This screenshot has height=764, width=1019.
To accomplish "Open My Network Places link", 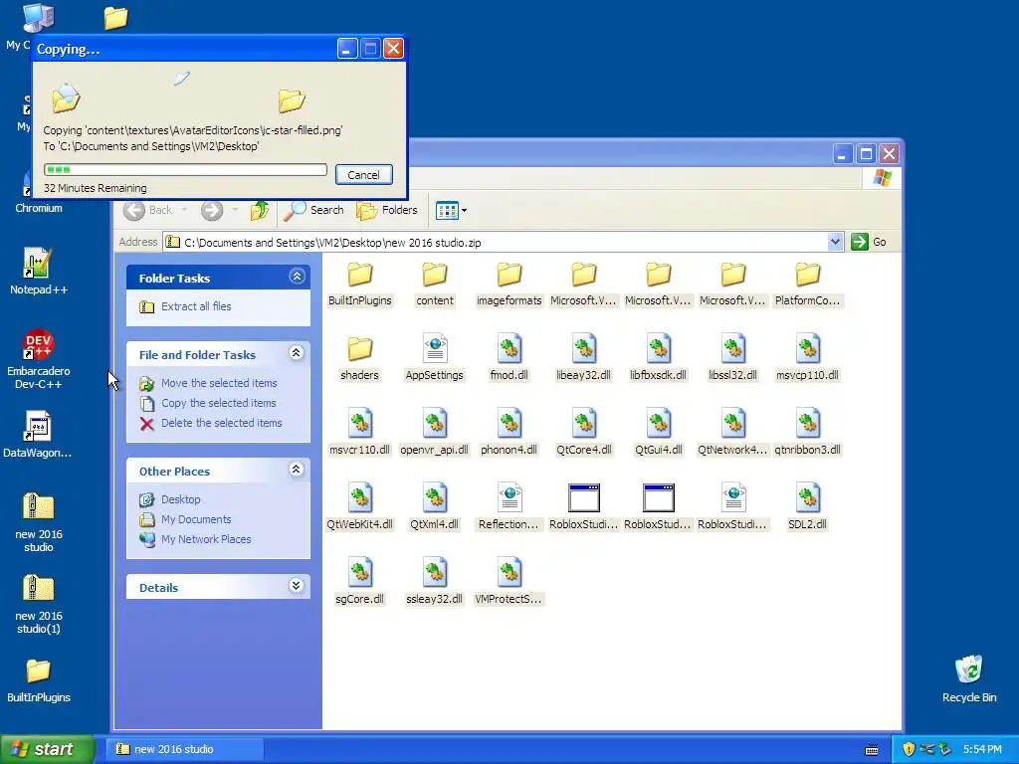I will click(205, 539).
